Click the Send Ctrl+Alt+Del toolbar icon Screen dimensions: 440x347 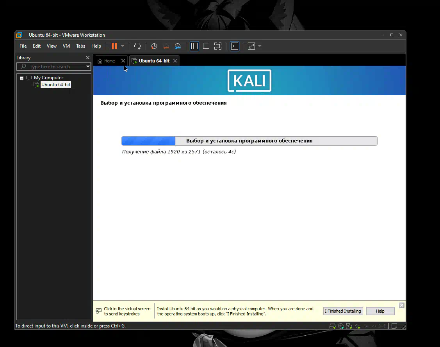pyautogui.click(x=137, y=46)
